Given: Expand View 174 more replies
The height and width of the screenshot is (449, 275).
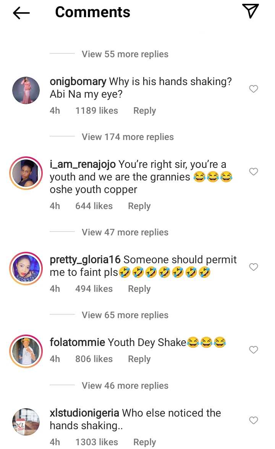Looking at the screenshot, I should (x=128, y=137).
